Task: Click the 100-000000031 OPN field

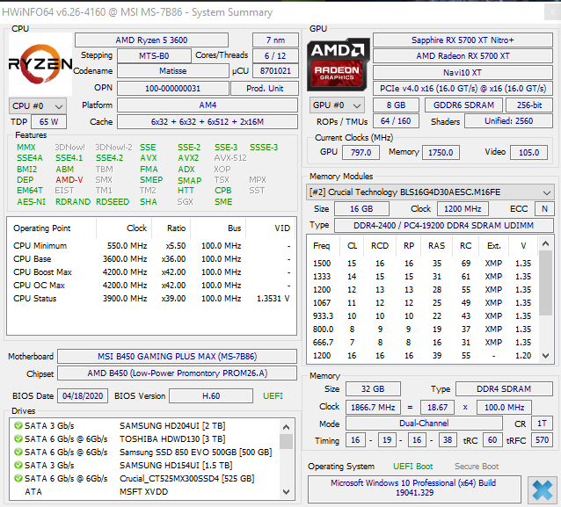Action: [173, 89]
